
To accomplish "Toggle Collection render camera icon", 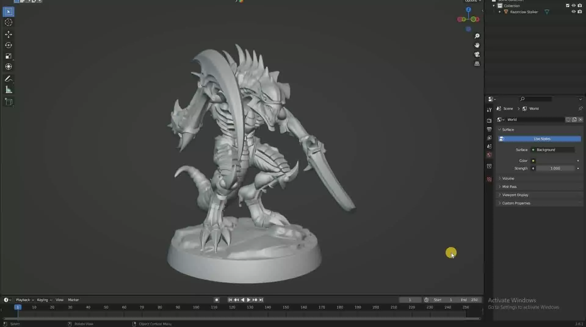I will pyautogui.click(x=580, y=5).
